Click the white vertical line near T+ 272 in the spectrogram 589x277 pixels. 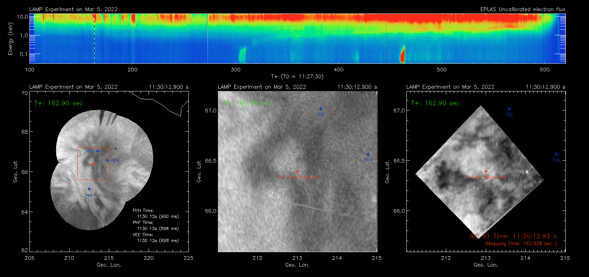tap(208, 38)
